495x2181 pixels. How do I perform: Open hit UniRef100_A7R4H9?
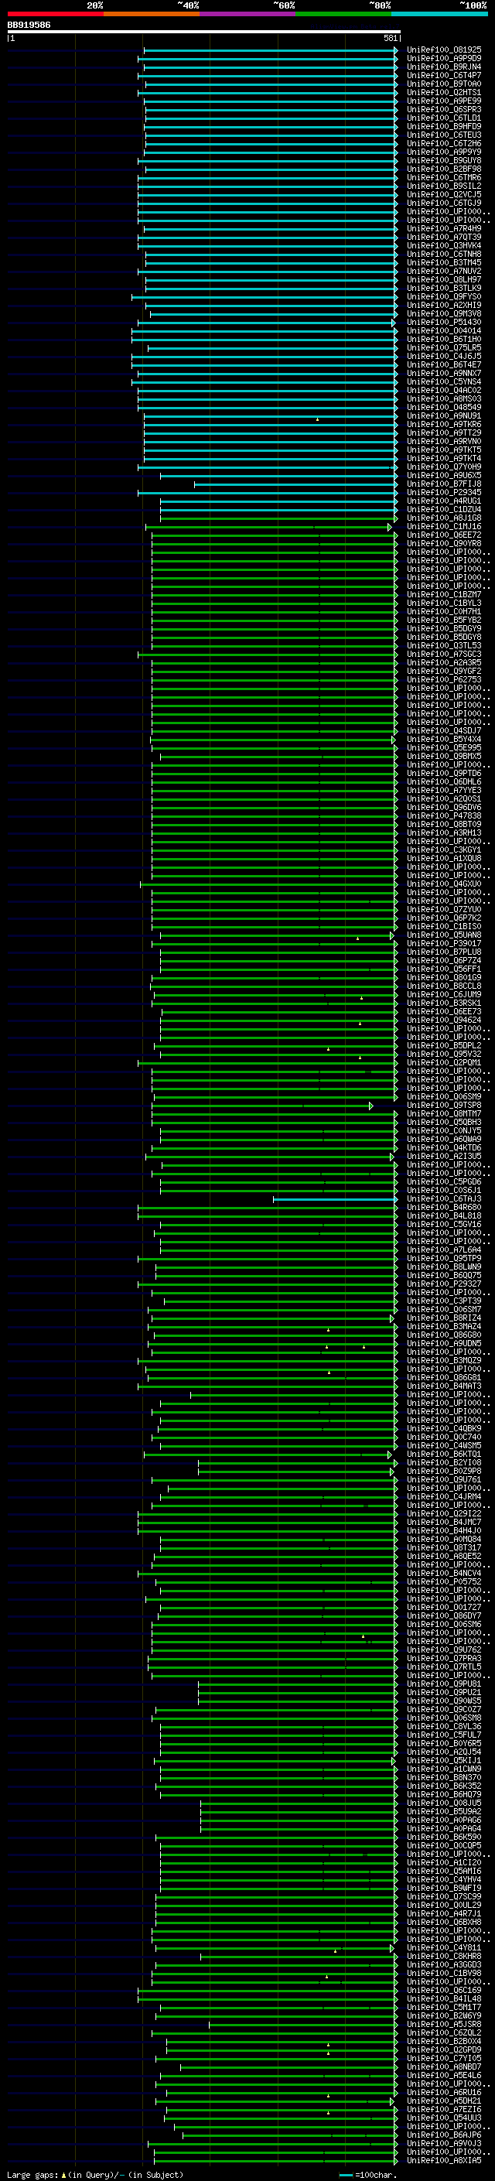click(x=444, y=228)
